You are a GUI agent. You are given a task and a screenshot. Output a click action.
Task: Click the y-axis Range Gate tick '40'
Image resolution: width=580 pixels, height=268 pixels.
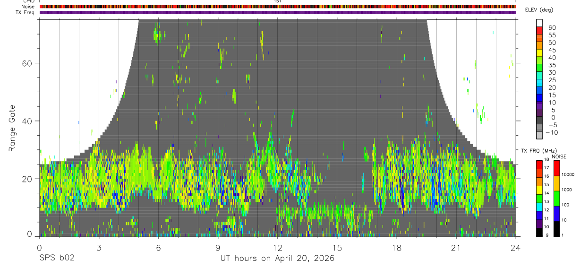click(x=27, y=121)
